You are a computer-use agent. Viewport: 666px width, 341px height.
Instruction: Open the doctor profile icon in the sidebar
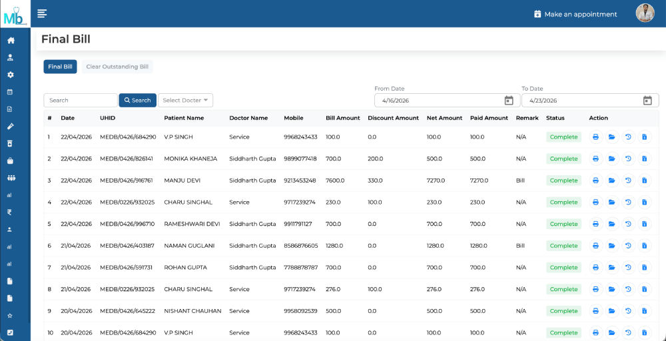click(x=11, y=57)
